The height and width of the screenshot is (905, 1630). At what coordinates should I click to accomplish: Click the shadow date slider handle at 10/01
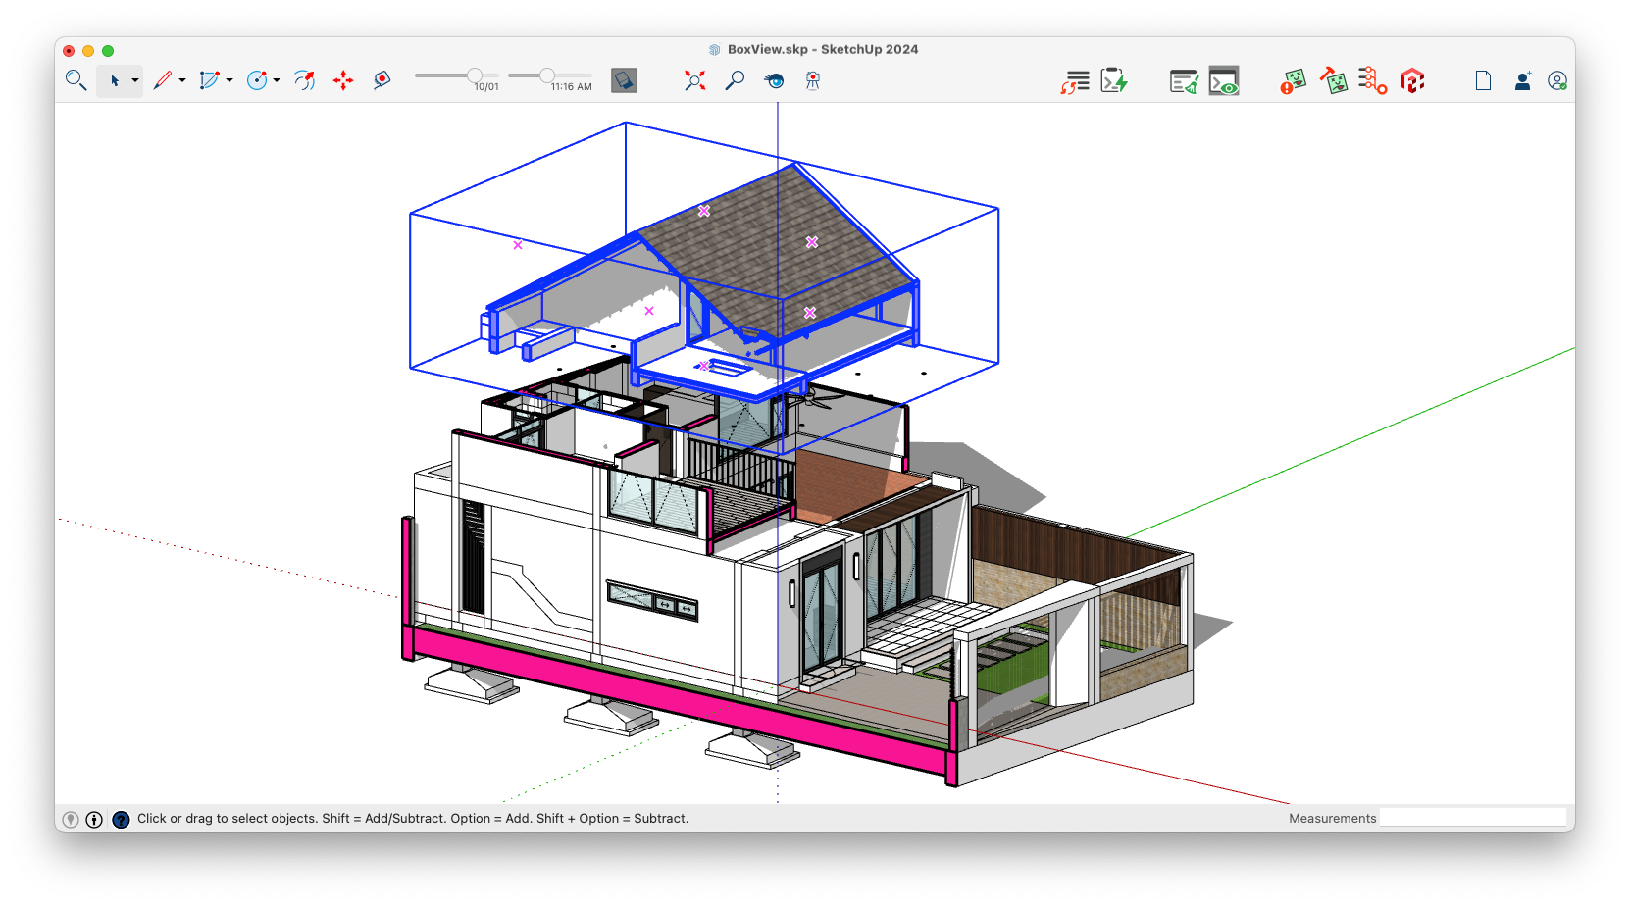475,75
